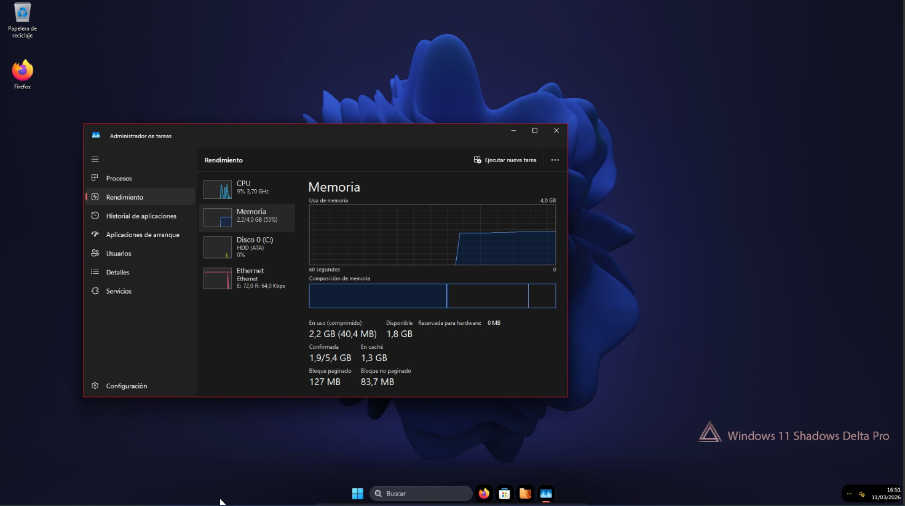The width and height of the screenshot is (905, 506).
Task: Click Ejecutar nueva tarea button
Action: pyautogui.click(x=505, y=160)
